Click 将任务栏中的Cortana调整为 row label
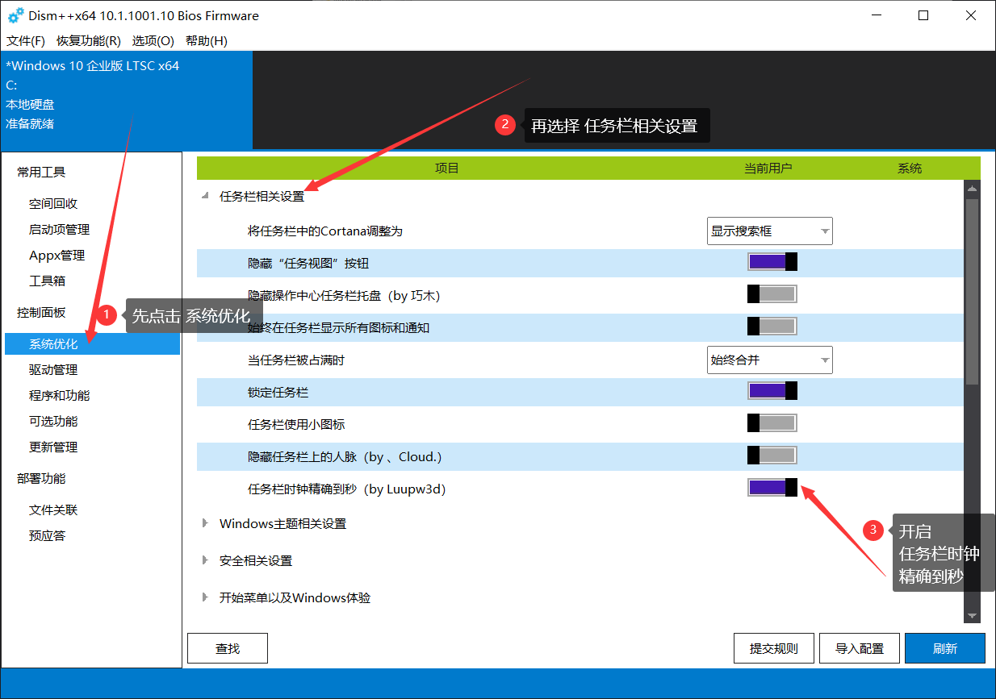 [x=324, y=231]
